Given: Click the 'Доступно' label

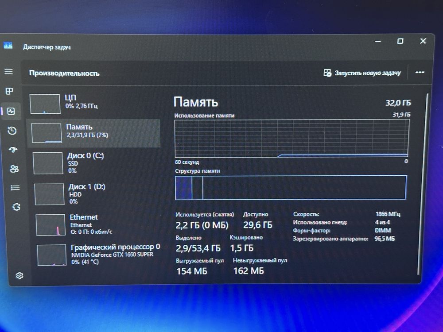Looking at the screenshot, I should 256,214.
